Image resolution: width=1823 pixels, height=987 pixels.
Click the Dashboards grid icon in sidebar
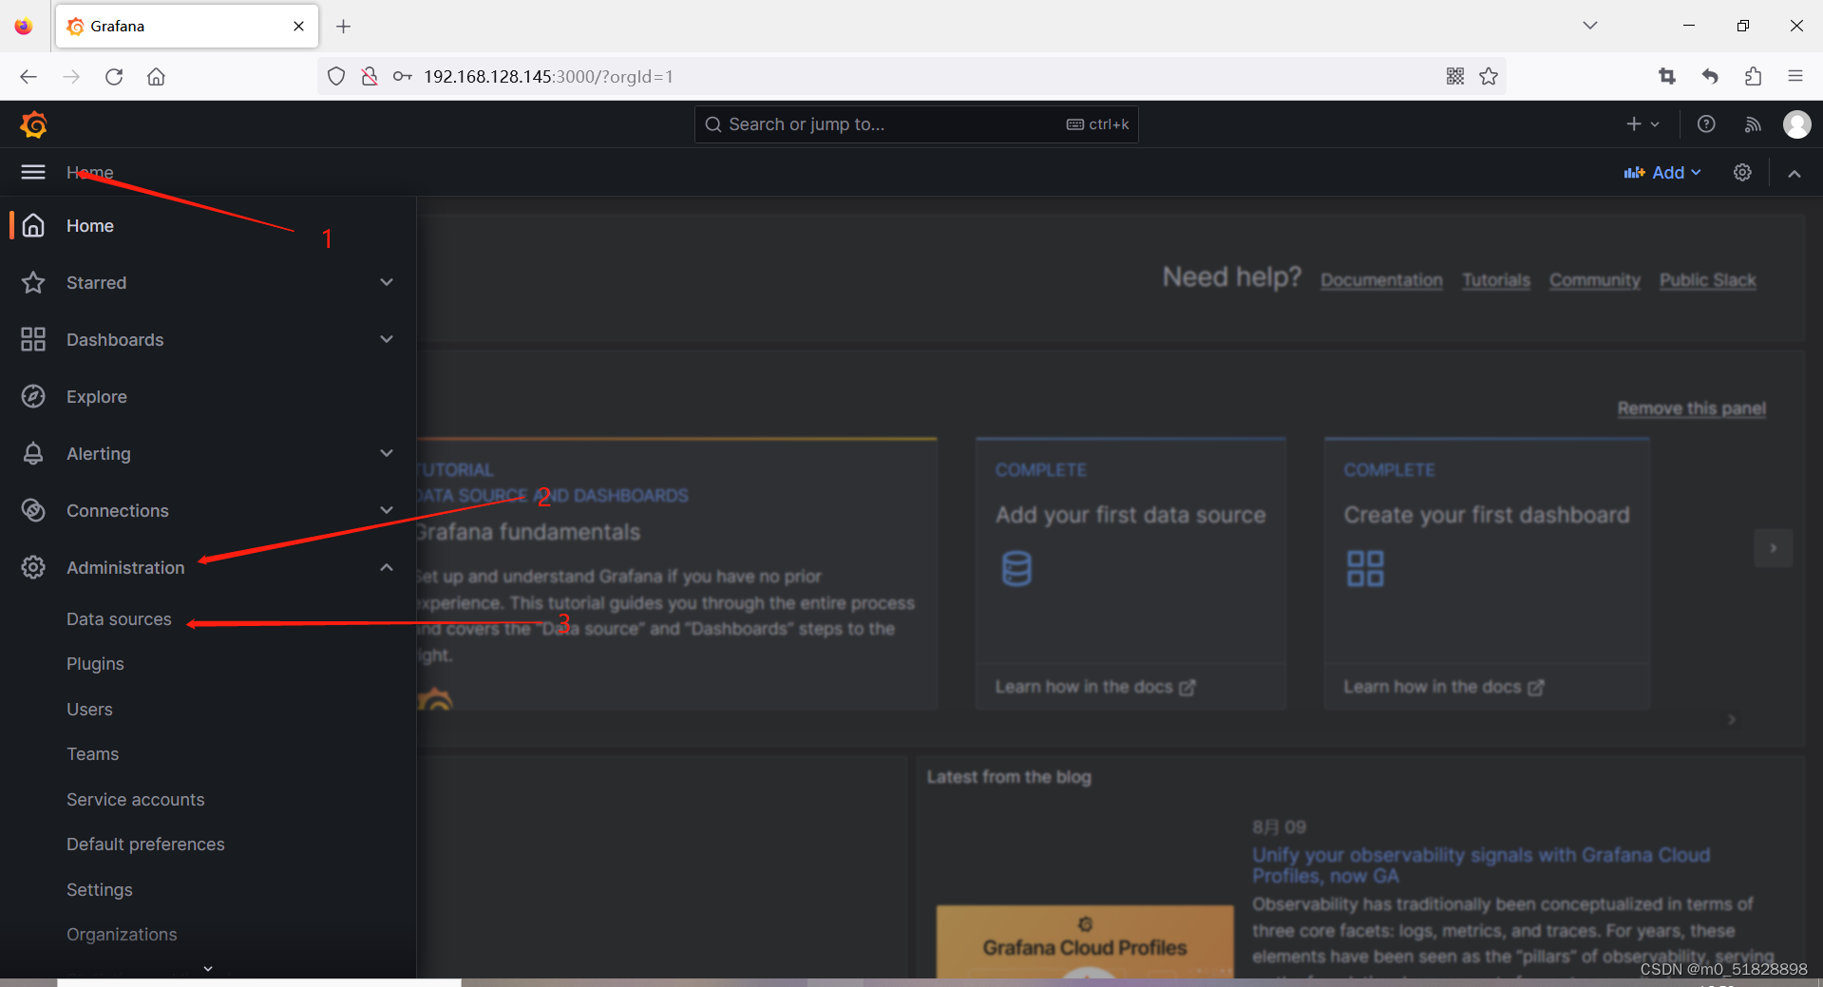pos(33,339)
